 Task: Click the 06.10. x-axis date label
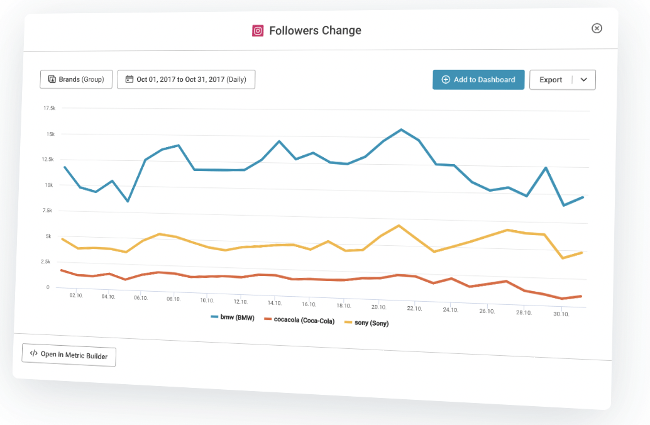pos(141,298)
